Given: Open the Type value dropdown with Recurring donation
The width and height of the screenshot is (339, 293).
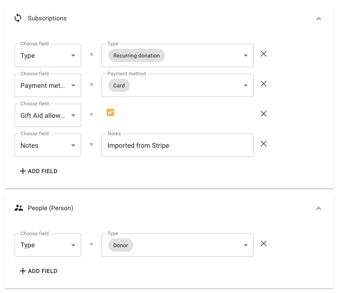Looking at the screenshot, I should click(177, 55).
